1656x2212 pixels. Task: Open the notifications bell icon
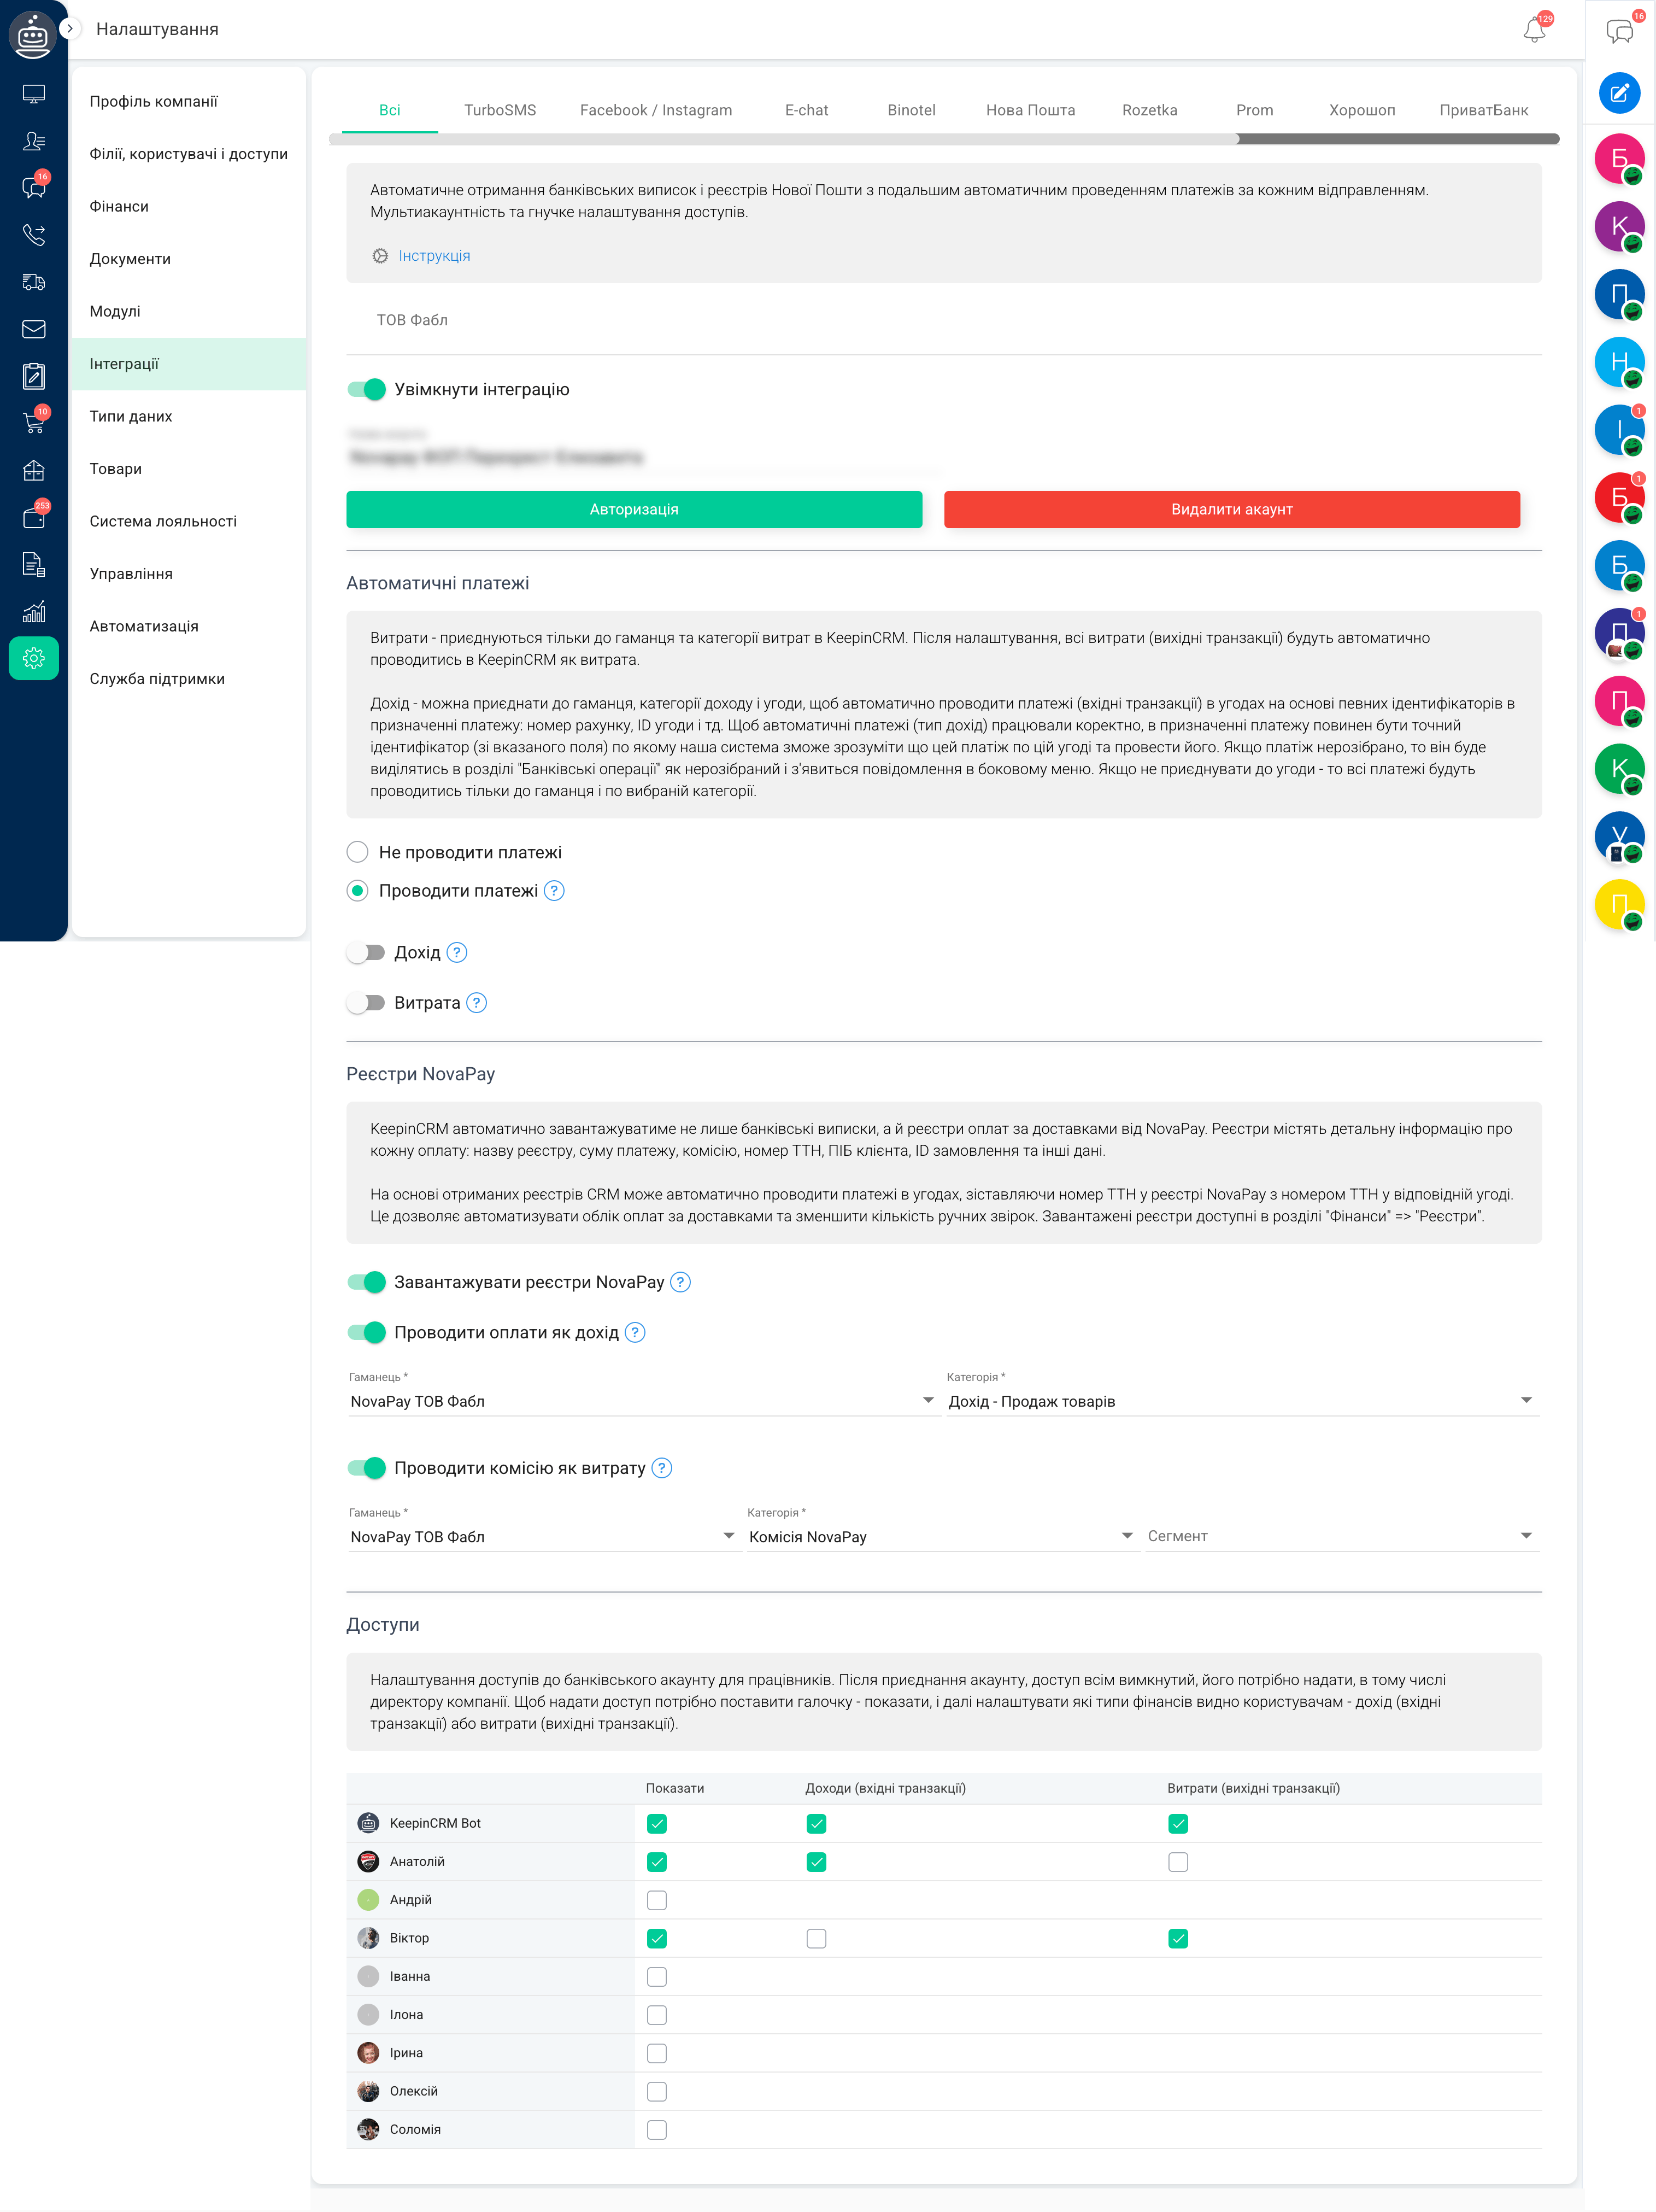click(x=1535, y=29)
